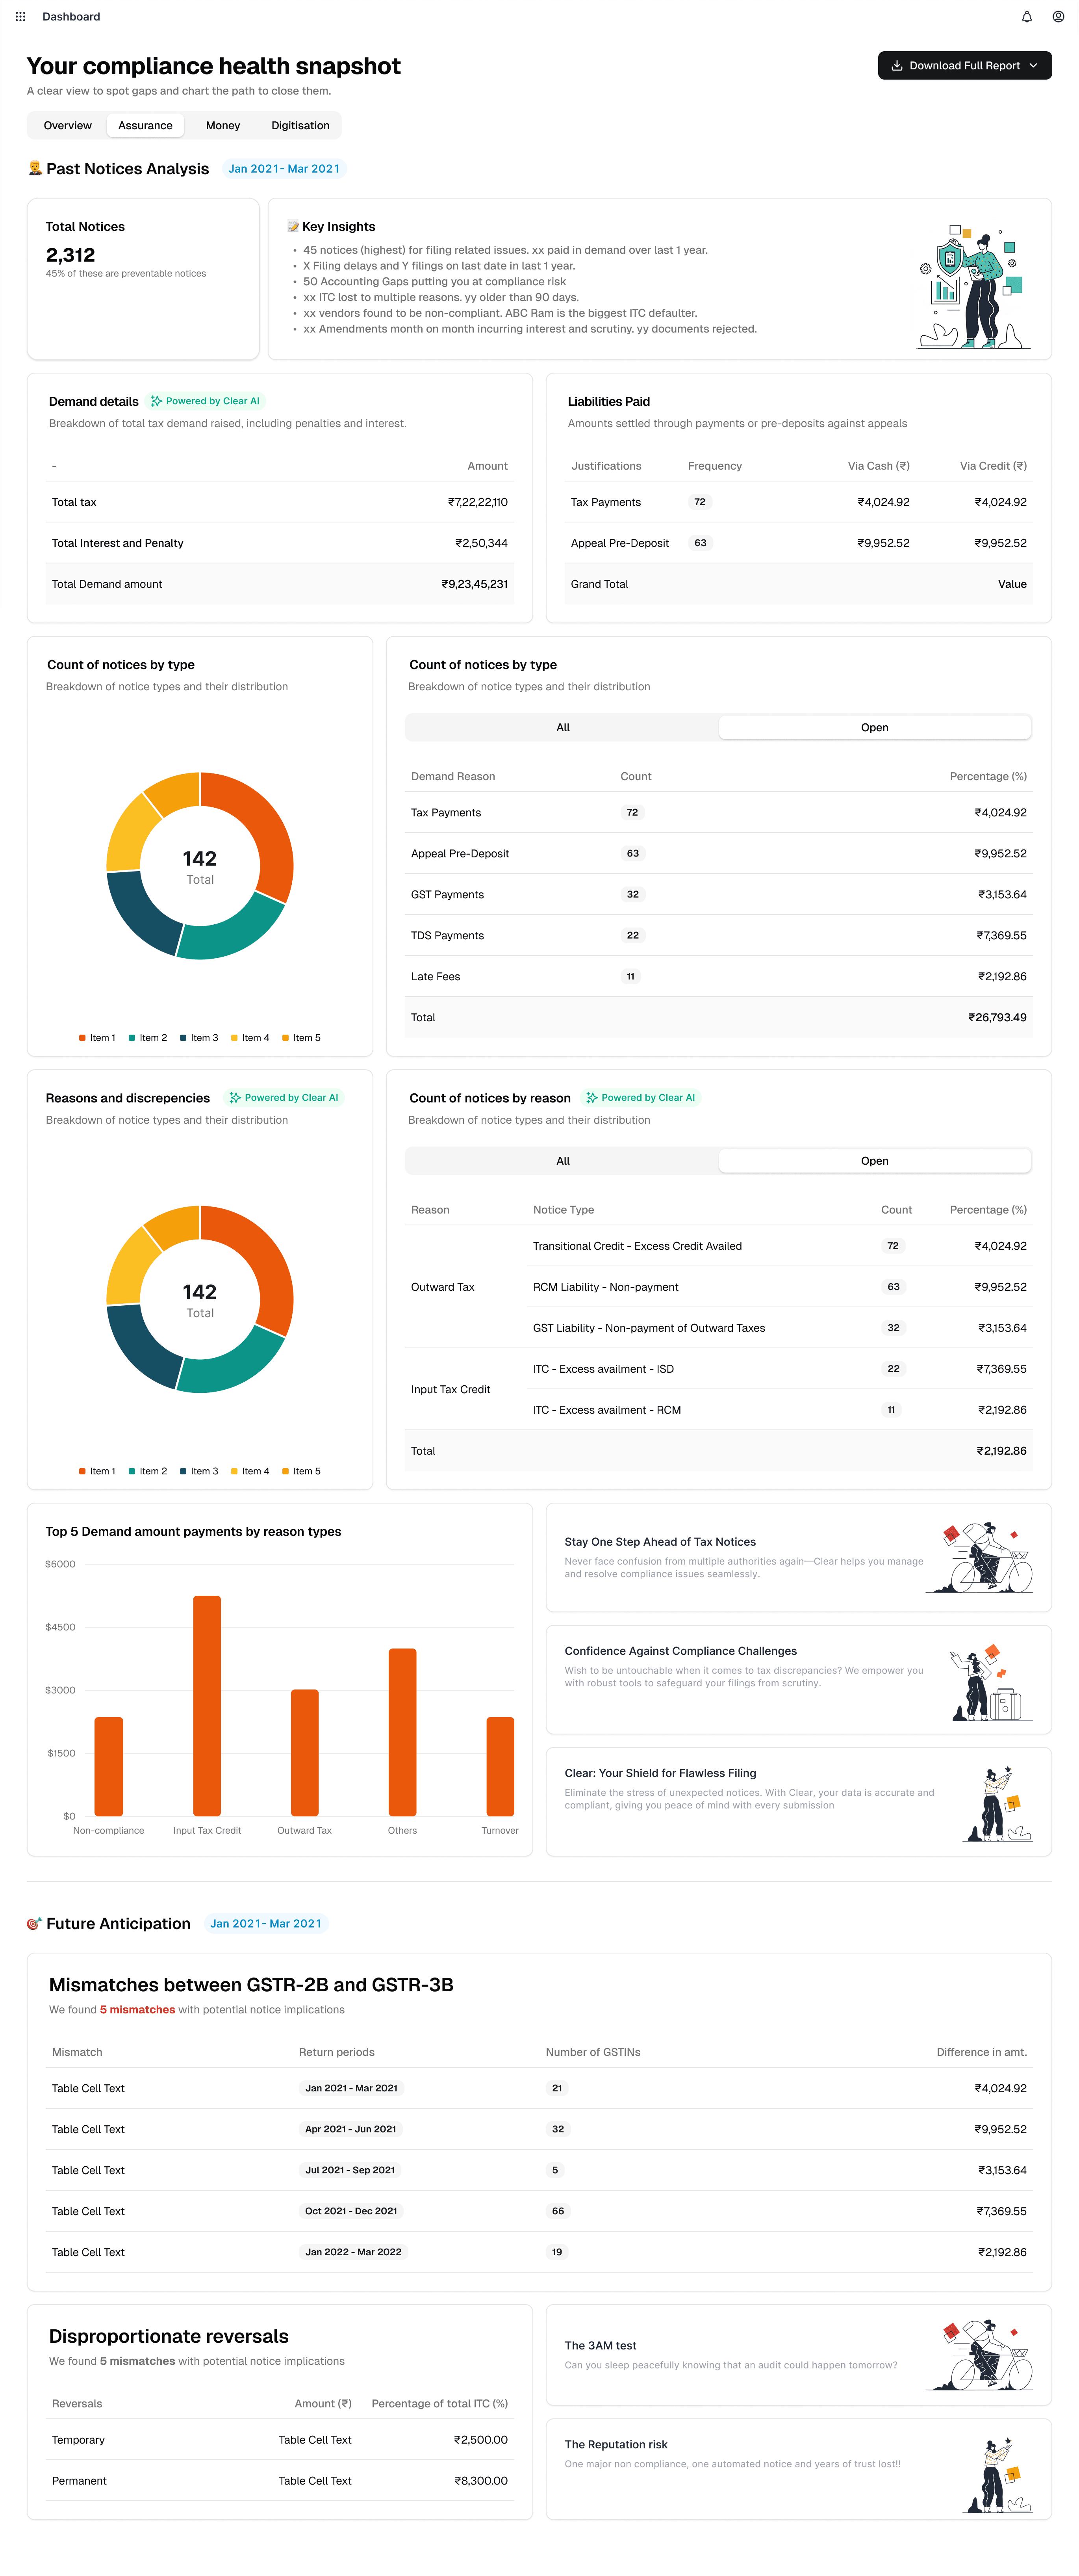This screenshot has width=1079, height=2576.
Task: Click the cyclist illustration in Stay One Step Ahead card
Action: pos(981,1558)
